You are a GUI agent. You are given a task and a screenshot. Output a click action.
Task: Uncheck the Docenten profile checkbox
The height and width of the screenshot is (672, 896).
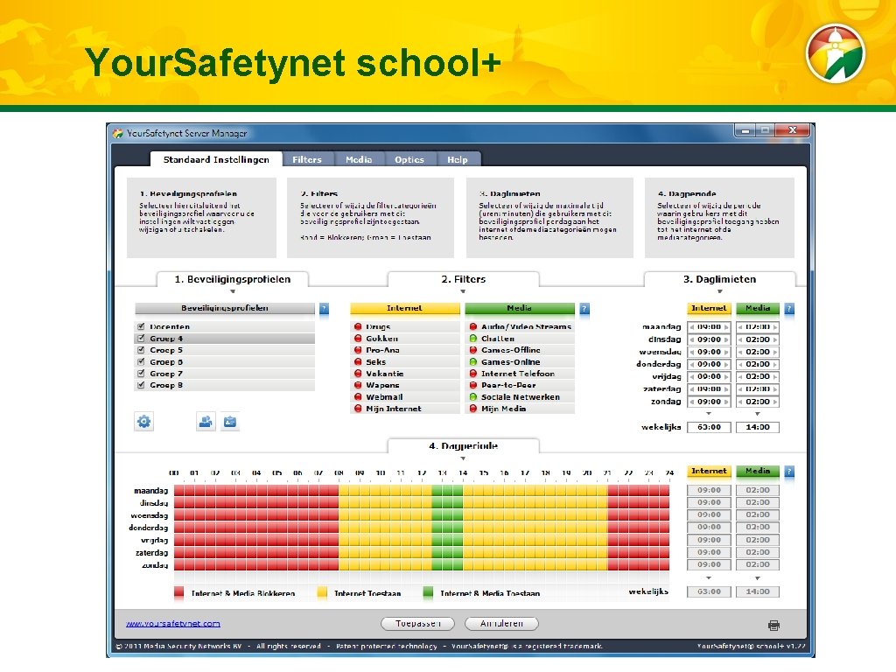(x=141, y=326)
